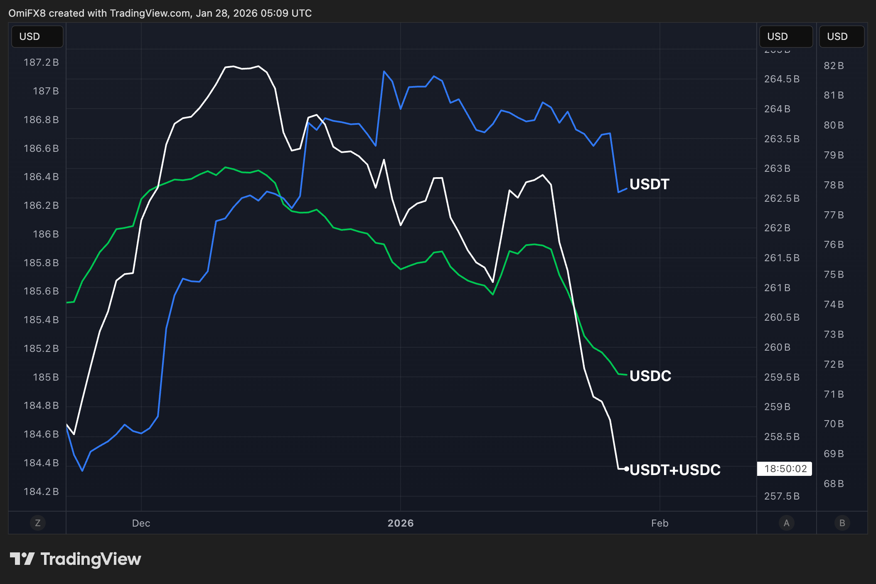The height and width of the screenshot is (584, 876).
Task: Click the USDT series label
Action: point(649,184)
